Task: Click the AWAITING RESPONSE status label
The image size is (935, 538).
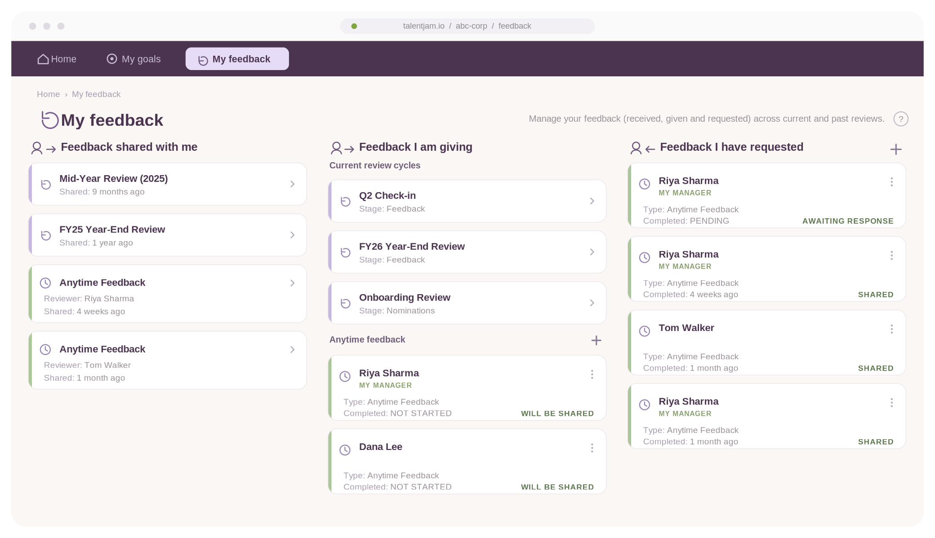Action: [x=848, y=221]
